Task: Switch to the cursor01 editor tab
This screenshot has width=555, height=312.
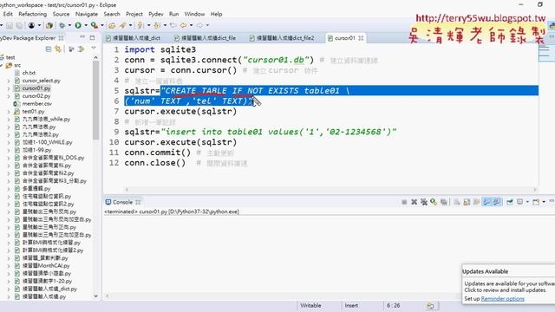Action: tap(345, 38)
